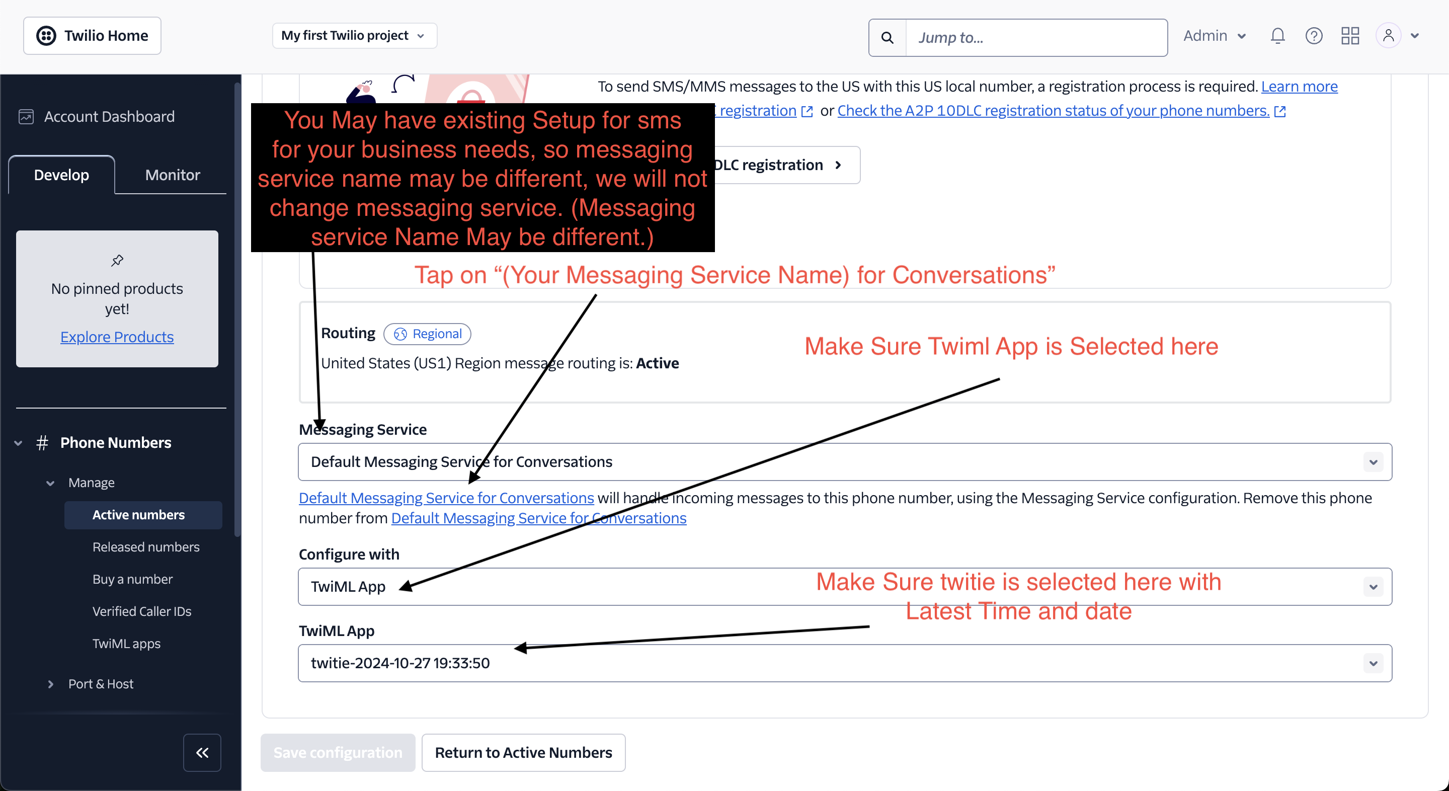Go to Account Dashboard
1449x791 pixels.
click(x=109, y=116)
